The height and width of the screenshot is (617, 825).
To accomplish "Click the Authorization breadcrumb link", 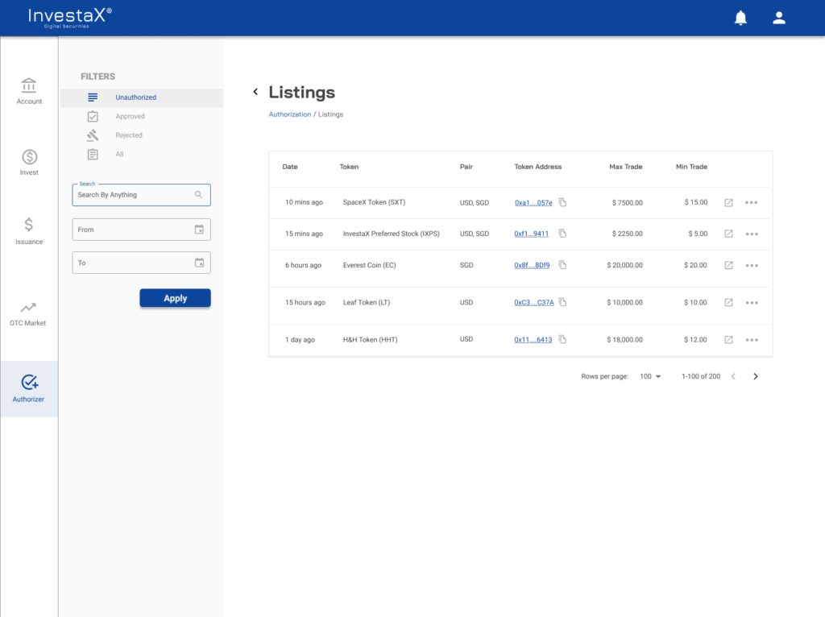I will 289,114.
